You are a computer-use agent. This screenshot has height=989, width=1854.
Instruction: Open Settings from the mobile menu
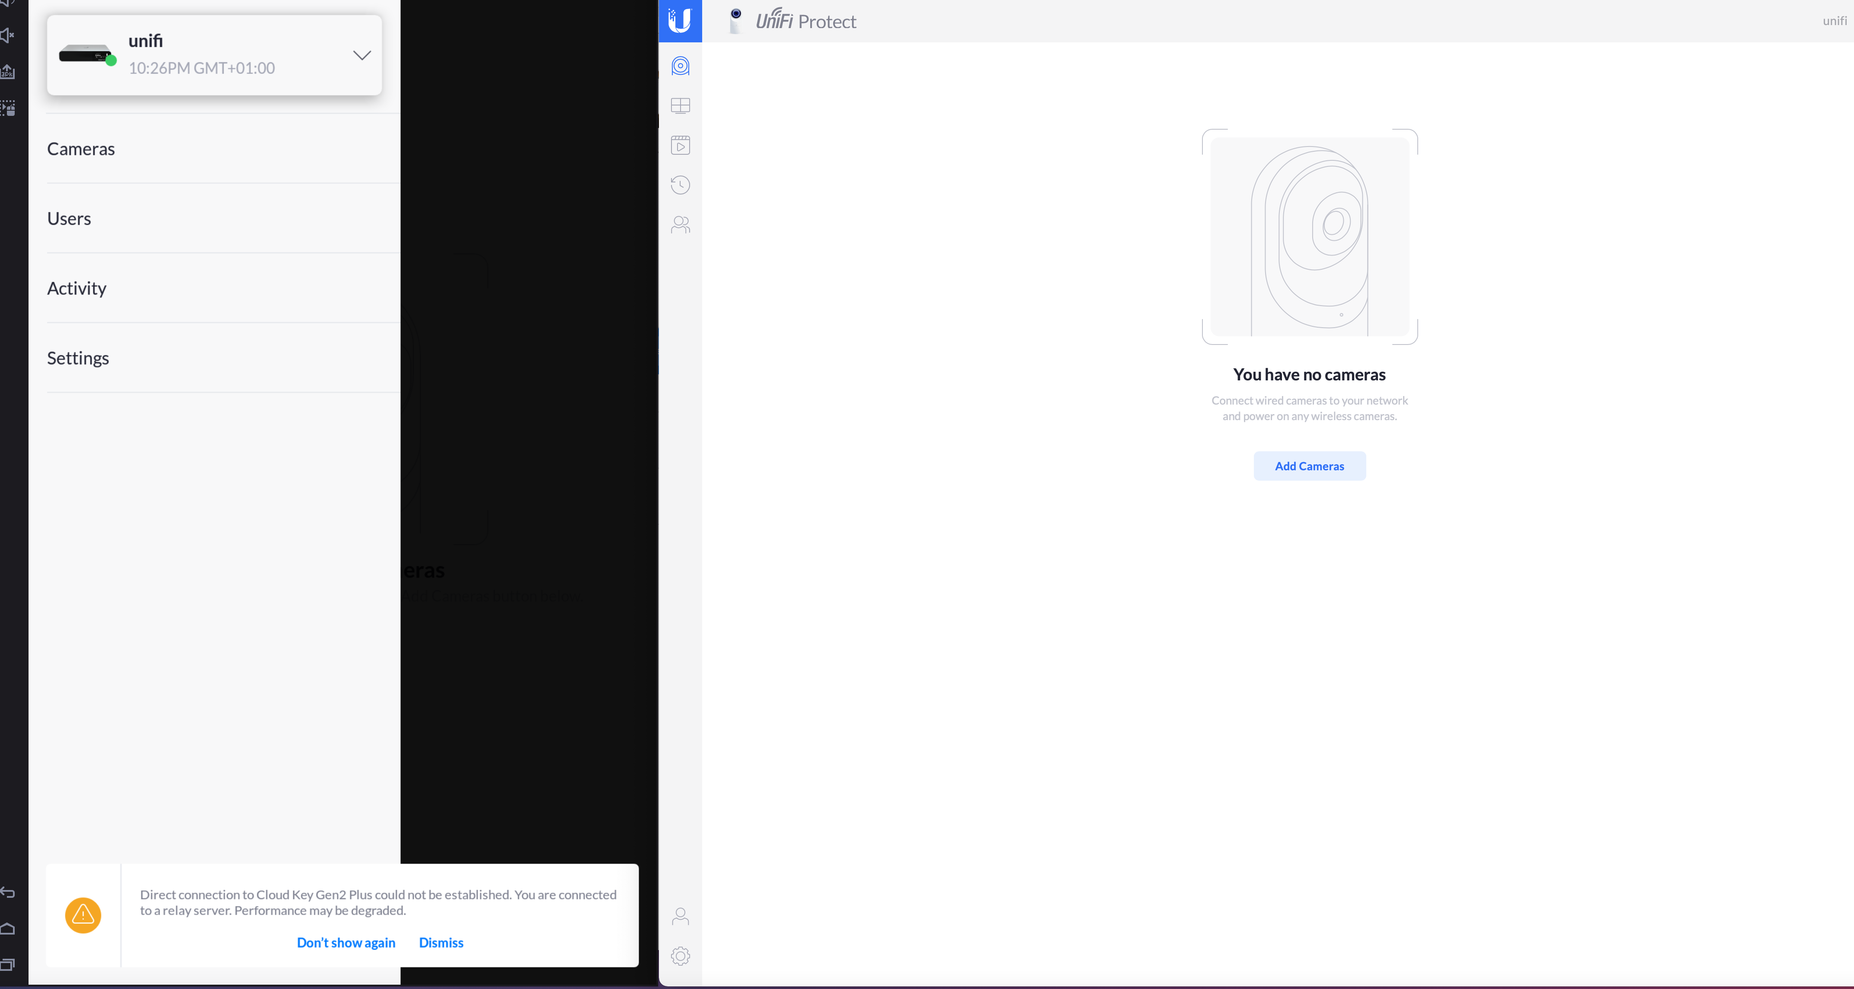click(78, 358)
